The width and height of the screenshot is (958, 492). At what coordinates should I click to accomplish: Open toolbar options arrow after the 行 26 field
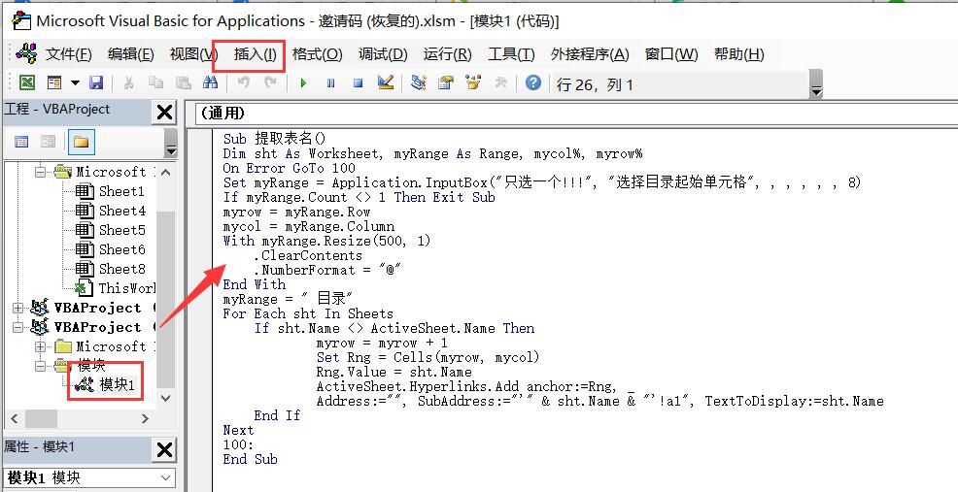[815, 84]
